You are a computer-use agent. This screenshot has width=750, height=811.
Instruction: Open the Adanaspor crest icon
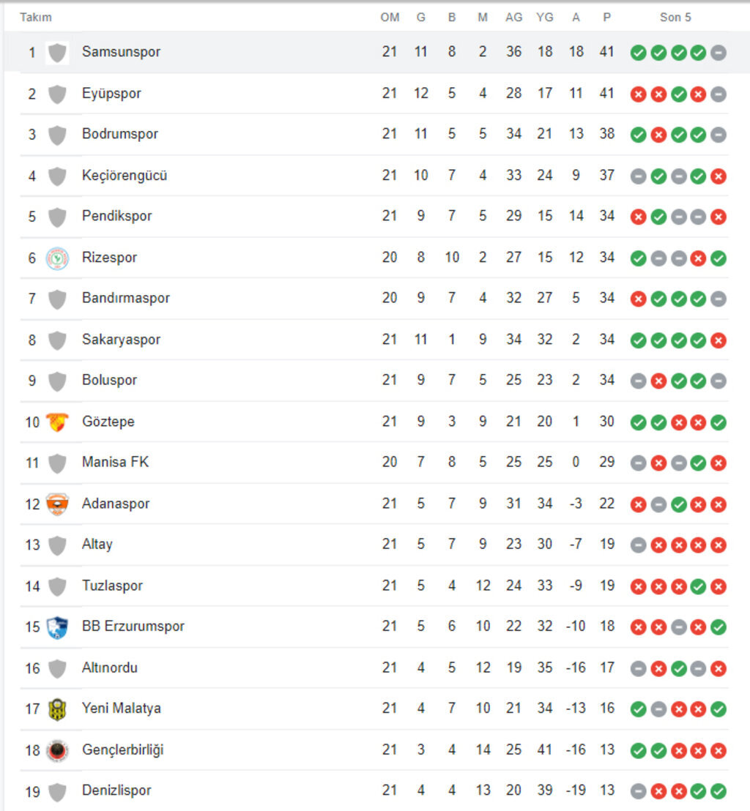[57, 504]
